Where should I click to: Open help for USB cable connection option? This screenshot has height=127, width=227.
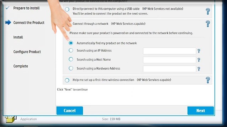pyautogui.click(x=208, y=11)
